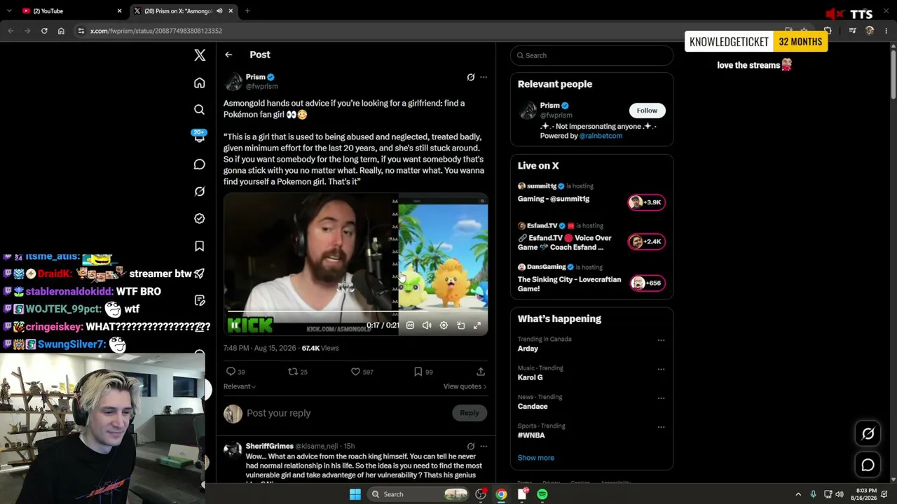Like Prism's post with 597 likes
This screenshot has width=897, height=504.
[355, 372]
